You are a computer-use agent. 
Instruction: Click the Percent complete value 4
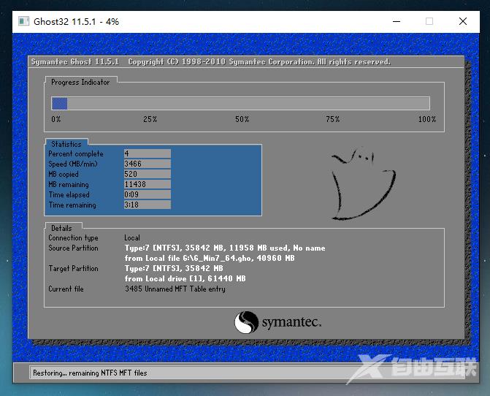coord(148,153)
